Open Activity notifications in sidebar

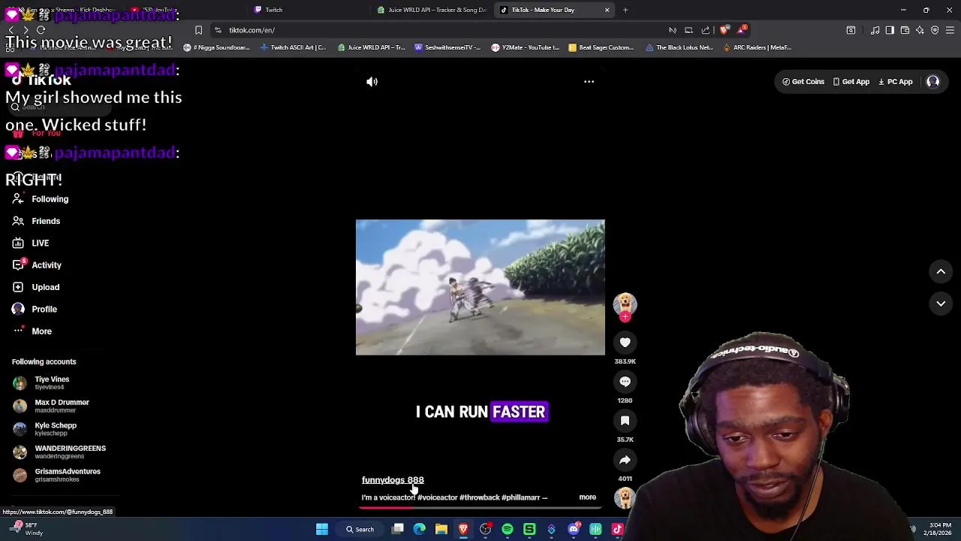(37, 265)
